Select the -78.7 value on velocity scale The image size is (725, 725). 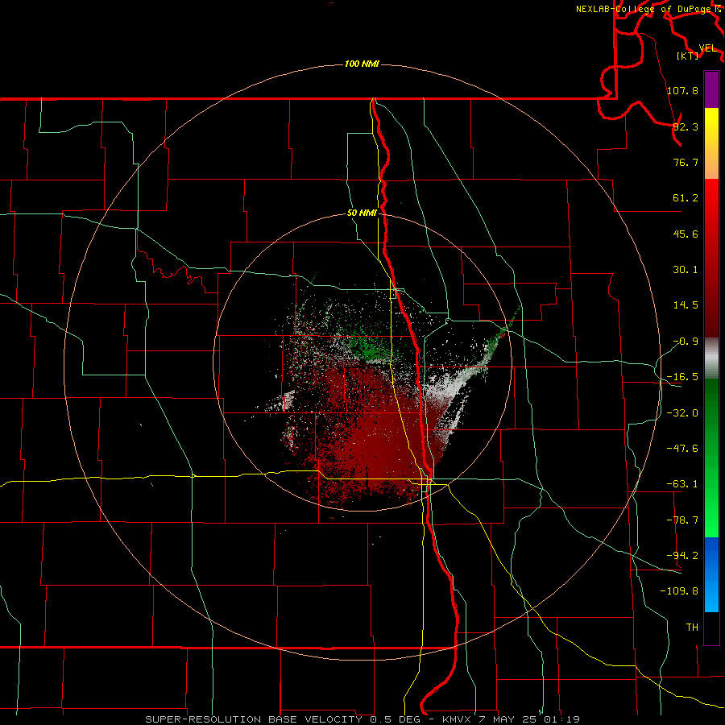(x=682, y=520)
